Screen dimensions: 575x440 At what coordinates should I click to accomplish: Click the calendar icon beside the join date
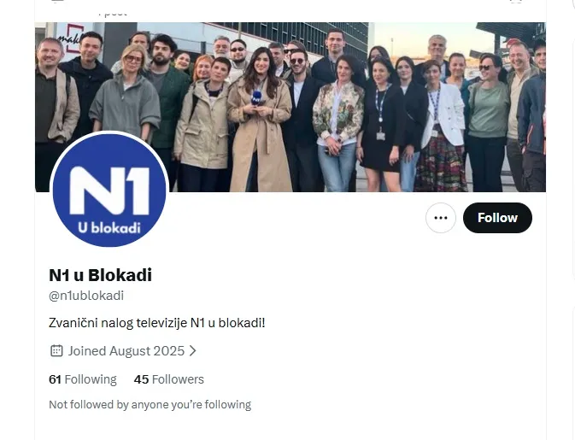(x=56, y=350)
